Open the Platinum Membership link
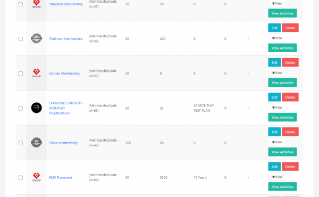Screen dimensions: 319x197 pyautogui.click(x=66, y=39)
